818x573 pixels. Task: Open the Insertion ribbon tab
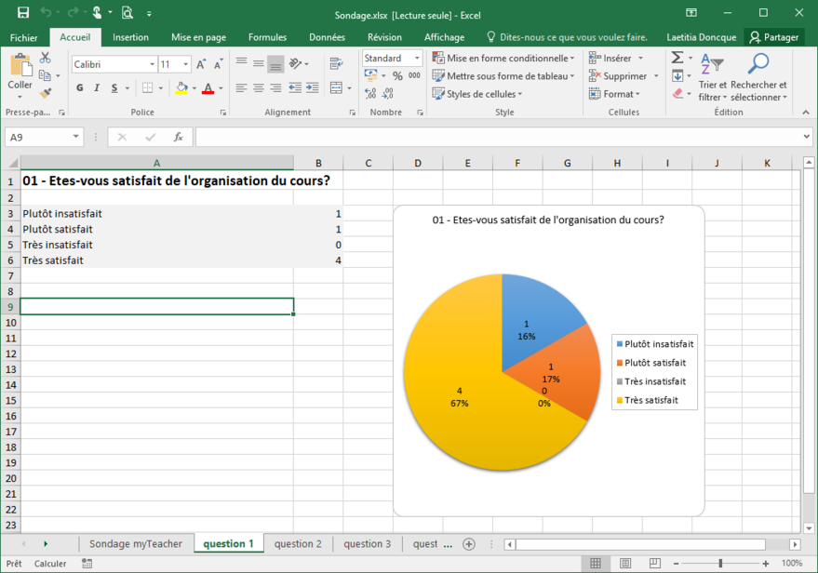(x=130, y=37)
